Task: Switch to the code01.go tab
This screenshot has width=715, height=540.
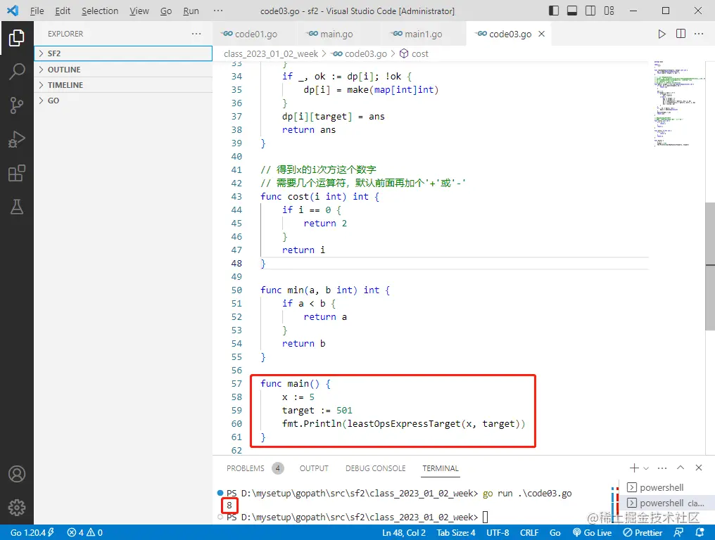Action: [255, 34]
